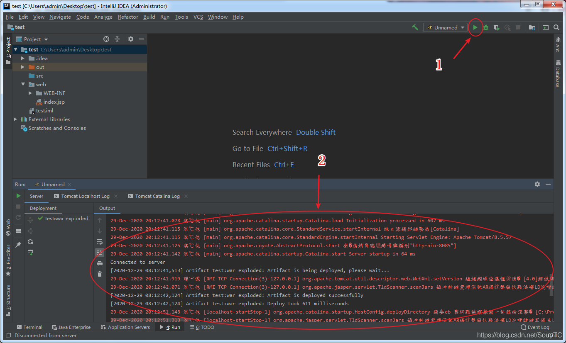Toggle the 2: Favorites tool window
The height and width of the screenshot is (343, 566).
8,260
